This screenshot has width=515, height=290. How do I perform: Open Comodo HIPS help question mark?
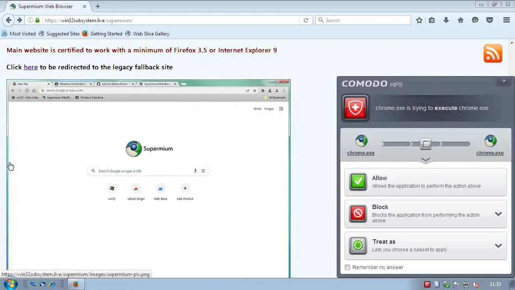504,81
